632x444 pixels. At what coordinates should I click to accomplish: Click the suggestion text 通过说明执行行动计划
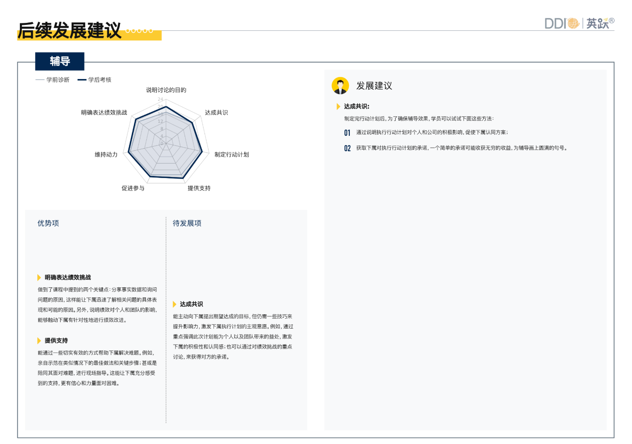click(x=432, y=132)
